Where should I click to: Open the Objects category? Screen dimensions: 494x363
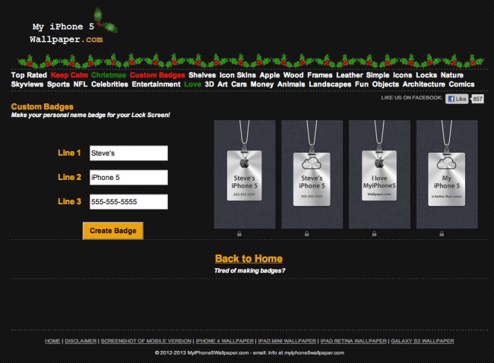coord(385,84)
